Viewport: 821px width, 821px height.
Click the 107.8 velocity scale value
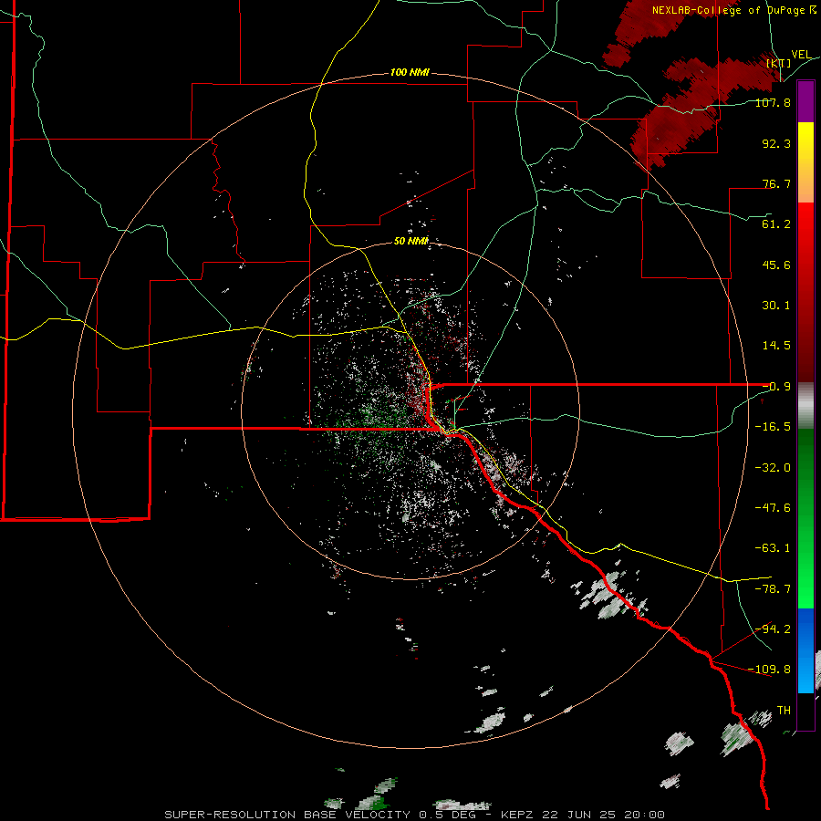tap(773, 102)
